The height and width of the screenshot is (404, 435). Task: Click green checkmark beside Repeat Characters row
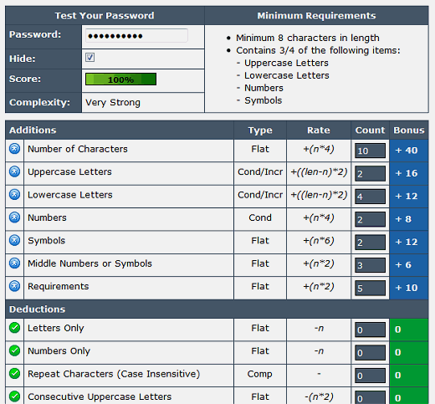14,373
